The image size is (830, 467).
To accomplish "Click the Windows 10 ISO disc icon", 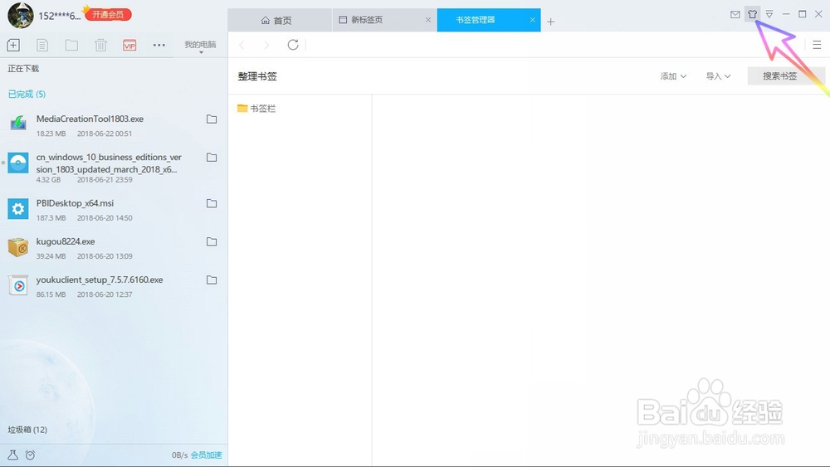I will click(18, 163).
